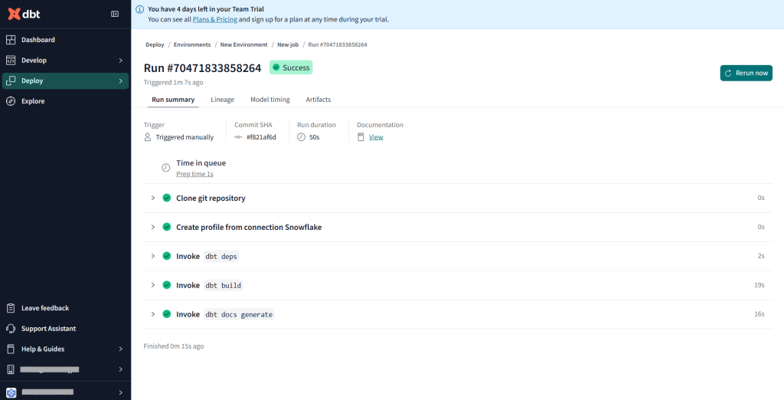The width and height of the screenshot is (784, 400).
Task: Click the Clone git repository success checkmark
Action: [x=167, y=198]
